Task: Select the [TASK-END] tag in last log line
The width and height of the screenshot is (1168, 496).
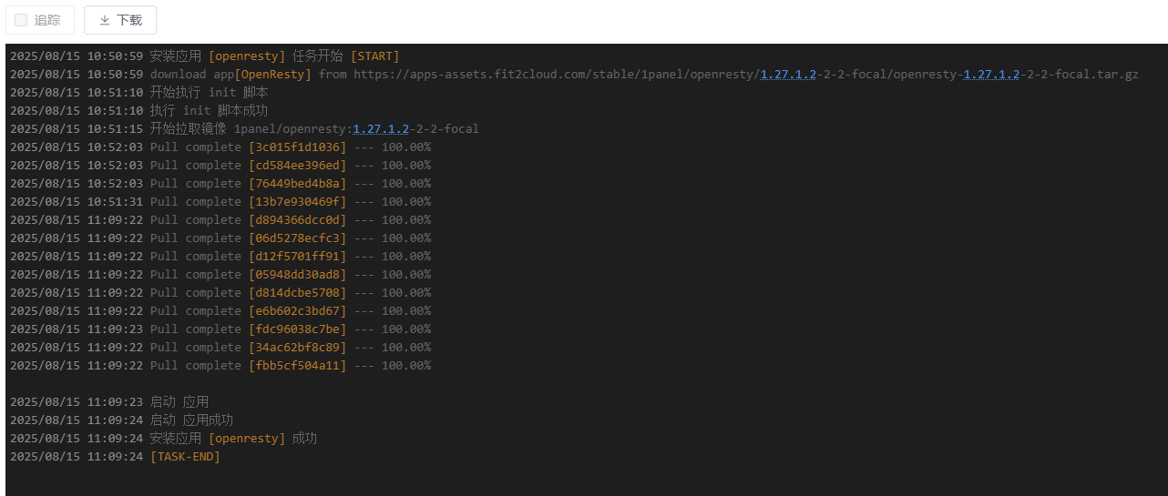Action: tap(185, 457)
